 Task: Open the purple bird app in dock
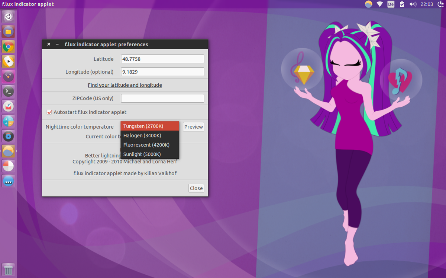[8, 76]
